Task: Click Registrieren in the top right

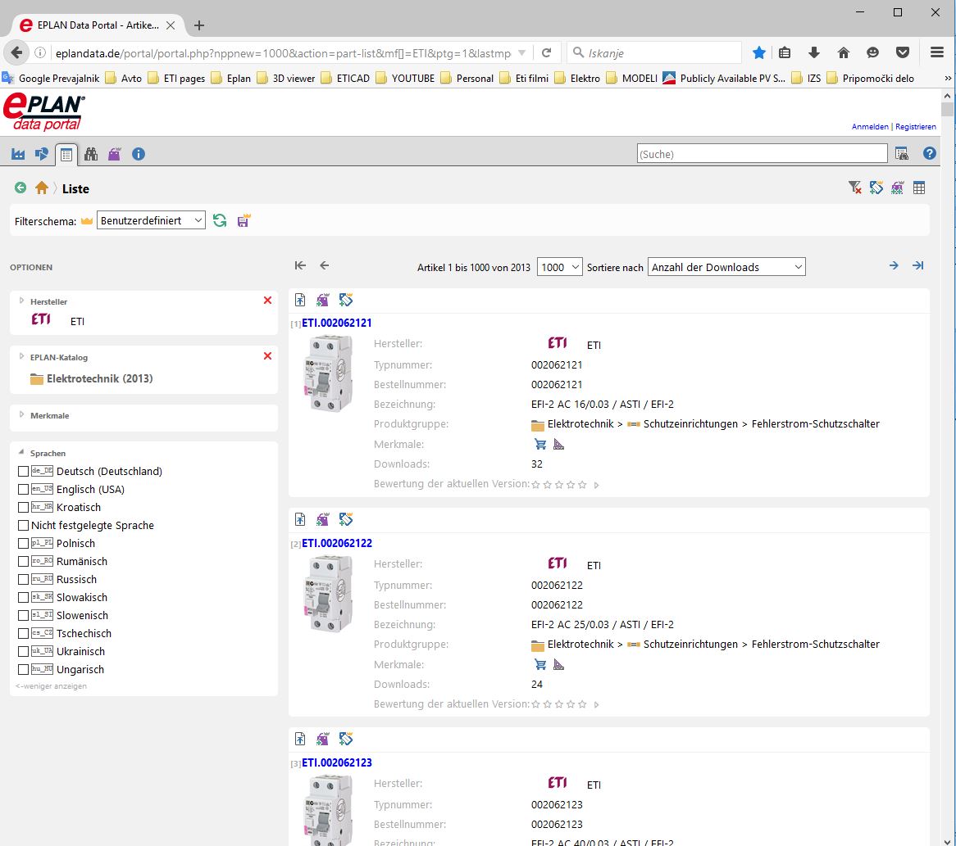Action: point(917,126)
